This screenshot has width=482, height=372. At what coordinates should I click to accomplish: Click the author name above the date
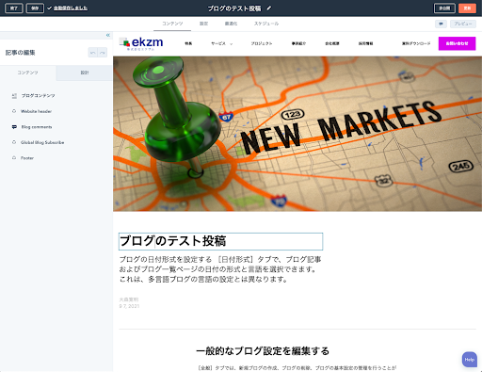129,299
